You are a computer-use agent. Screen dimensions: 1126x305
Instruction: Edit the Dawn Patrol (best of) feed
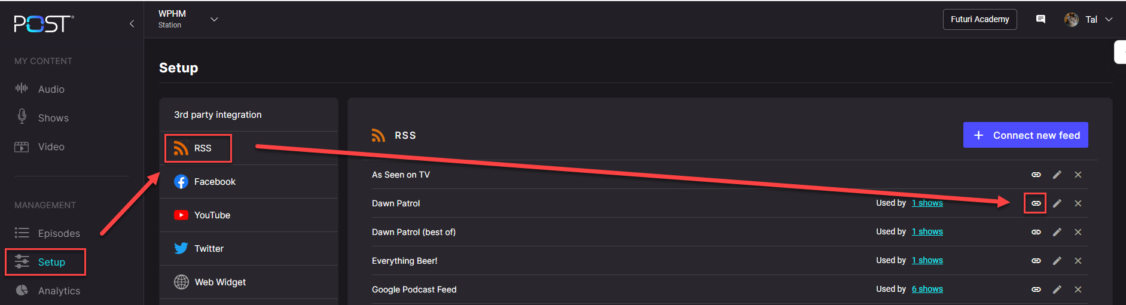pyautogui.click(x=1057, y=232)
